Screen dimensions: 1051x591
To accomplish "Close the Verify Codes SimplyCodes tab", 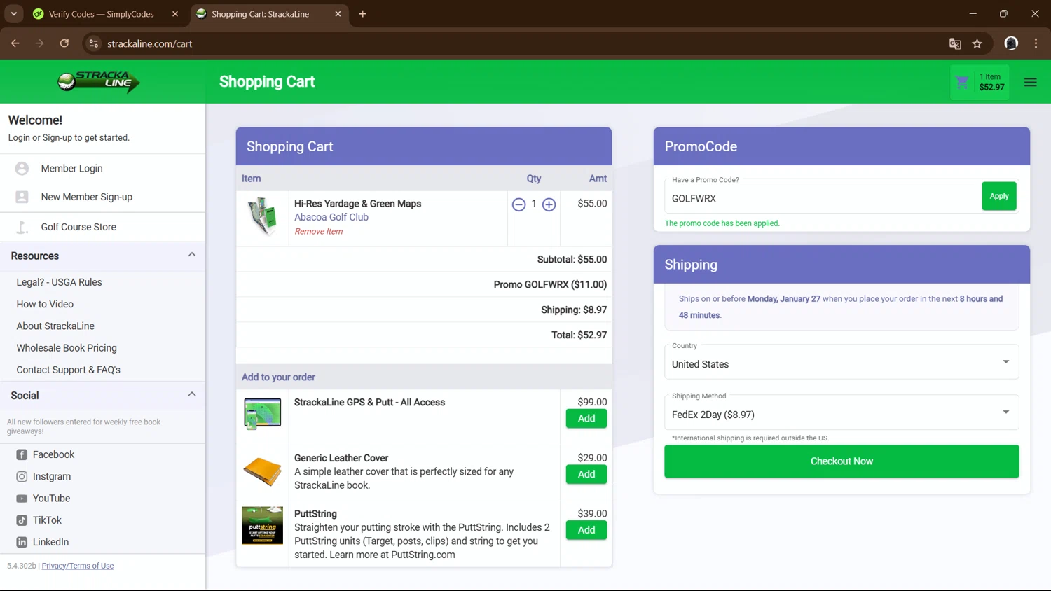I will point(175,14).
